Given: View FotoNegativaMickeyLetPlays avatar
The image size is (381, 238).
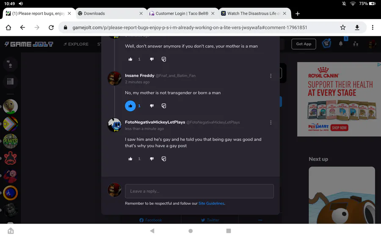Looking at the screenshot, I should [114, 125].
